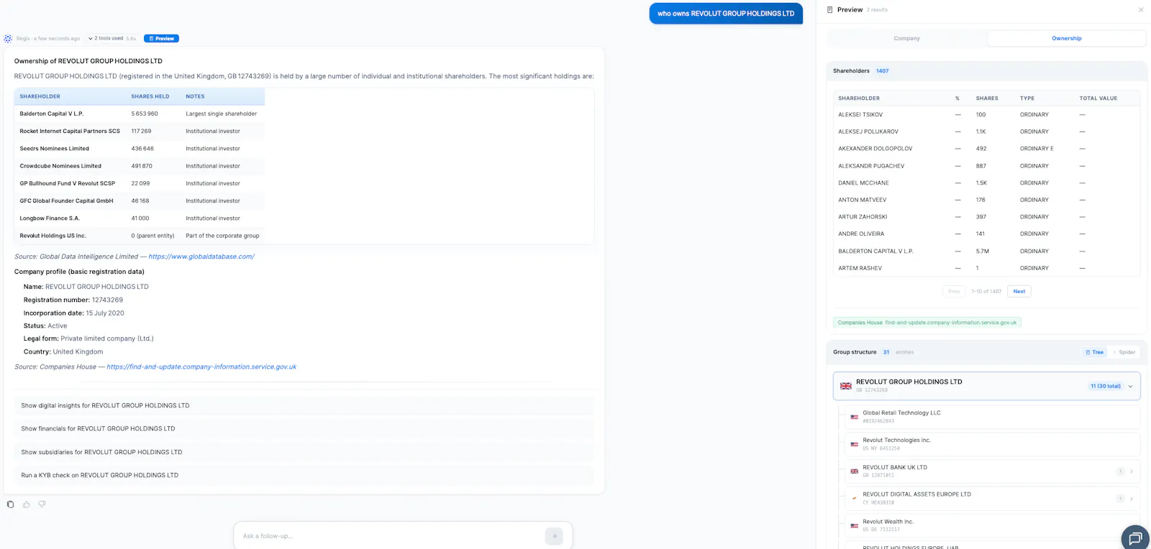Click 'Show digital insights for REVOLUT GROUP HOLDINGS LTD'
1151x549 pixels.
coord(304,406)
